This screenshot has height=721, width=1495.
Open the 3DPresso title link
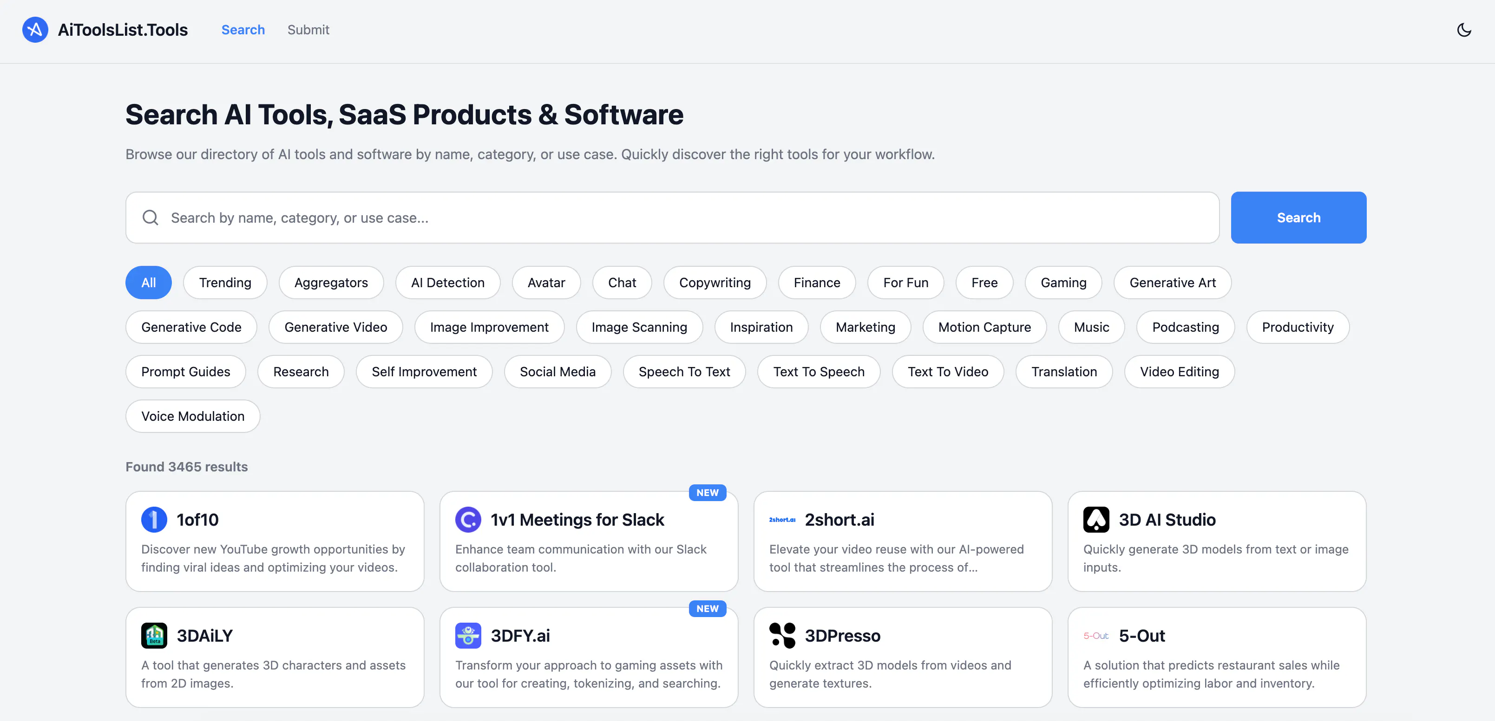point(842,635)
